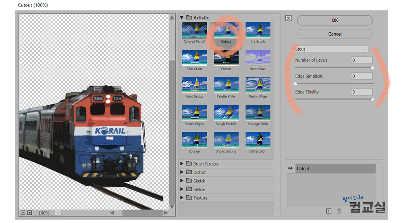Pick the Sponge filter thumbnail
This screenshot has width=403, height=223.
pos(194,140)
